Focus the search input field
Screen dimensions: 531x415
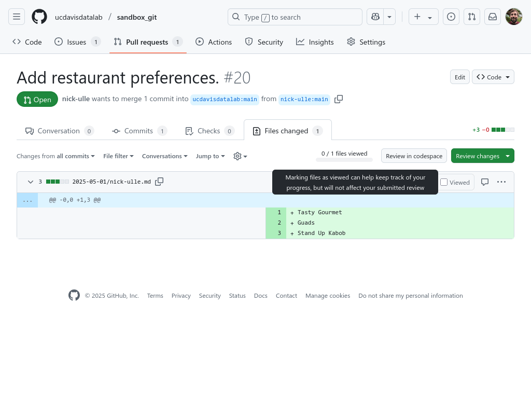coord(295,17)
